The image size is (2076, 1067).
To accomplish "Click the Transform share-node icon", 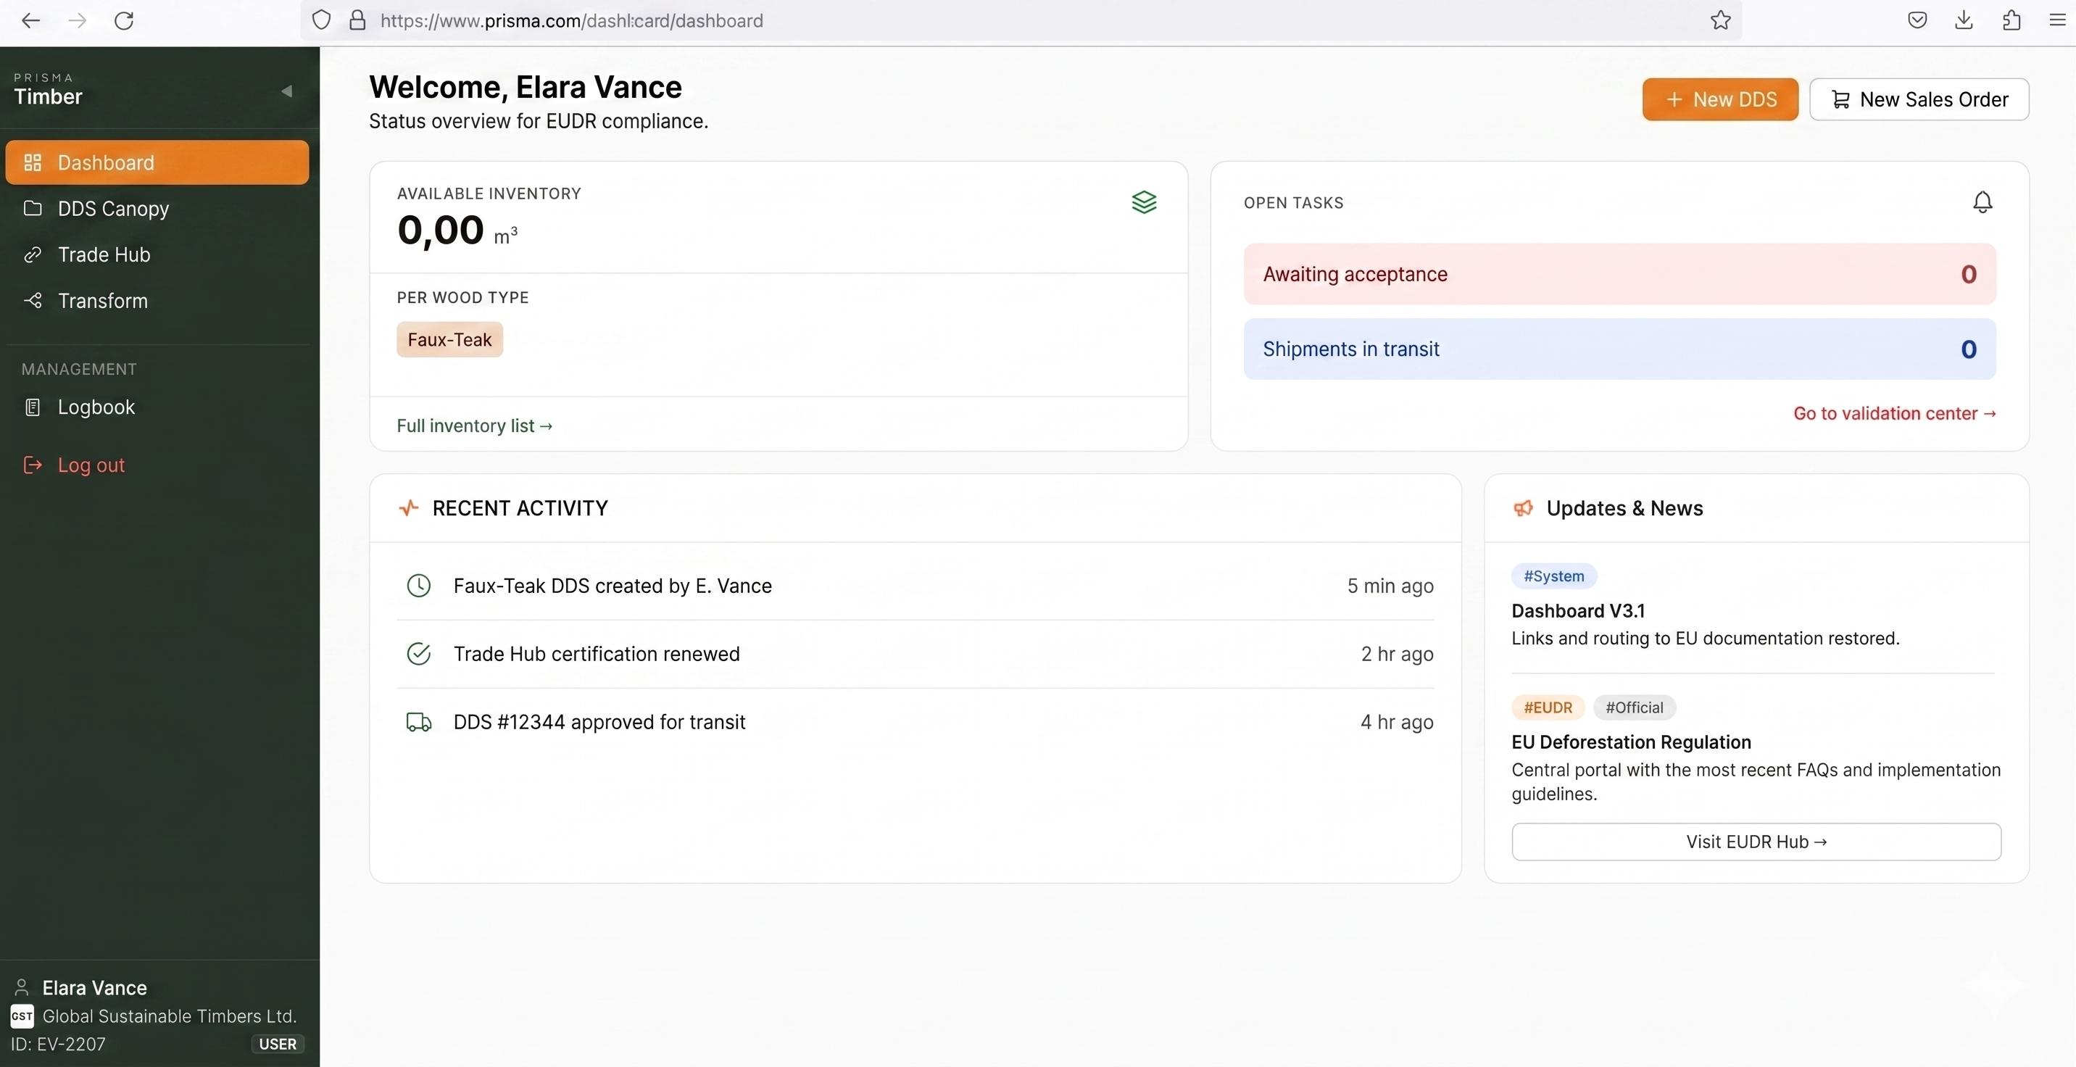I will click(32, 301).
